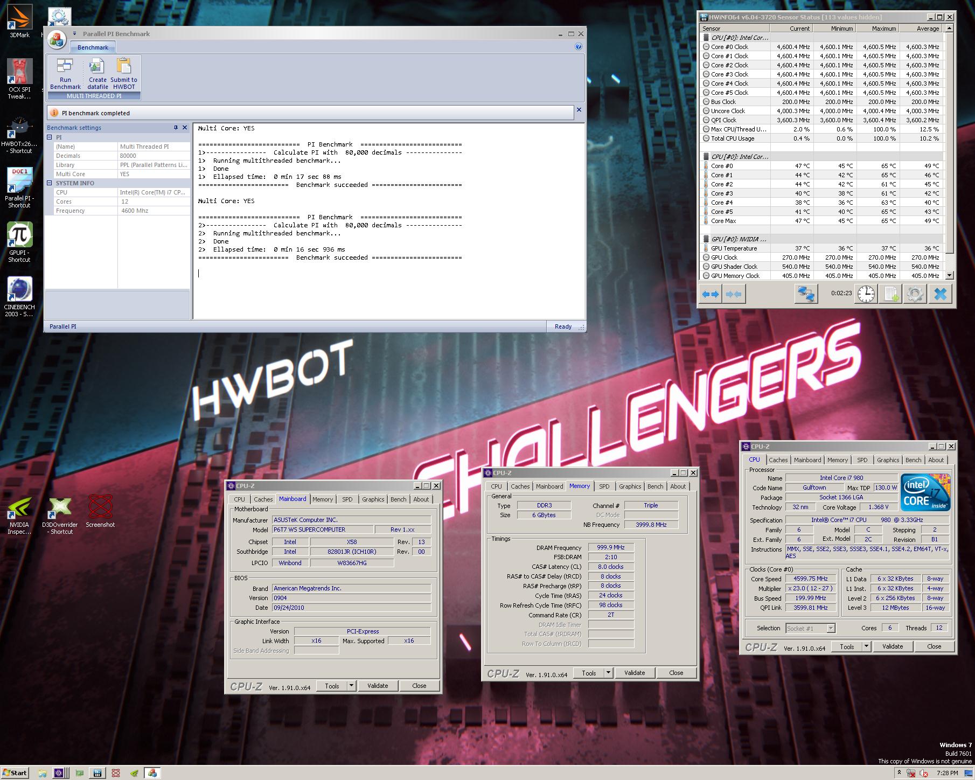This screenshot has height=780, width=975.
Task: Launch GPUPI shortcut from desktop
Action: click(19, 242)
